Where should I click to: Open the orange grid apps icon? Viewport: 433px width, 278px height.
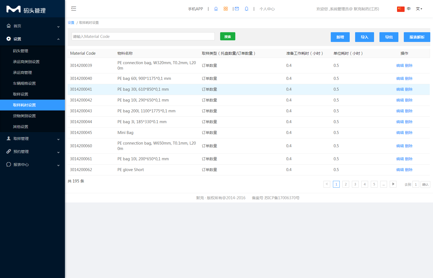[226, 9]
